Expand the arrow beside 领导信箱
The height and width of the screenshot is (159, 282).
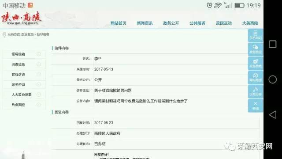[x=39, y=54]
